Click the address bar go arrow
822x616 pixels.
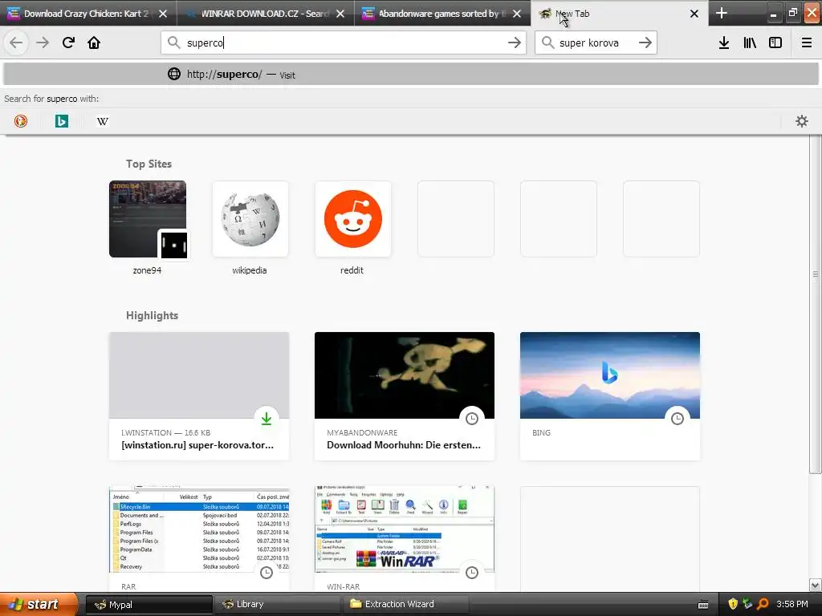point(515,43)
